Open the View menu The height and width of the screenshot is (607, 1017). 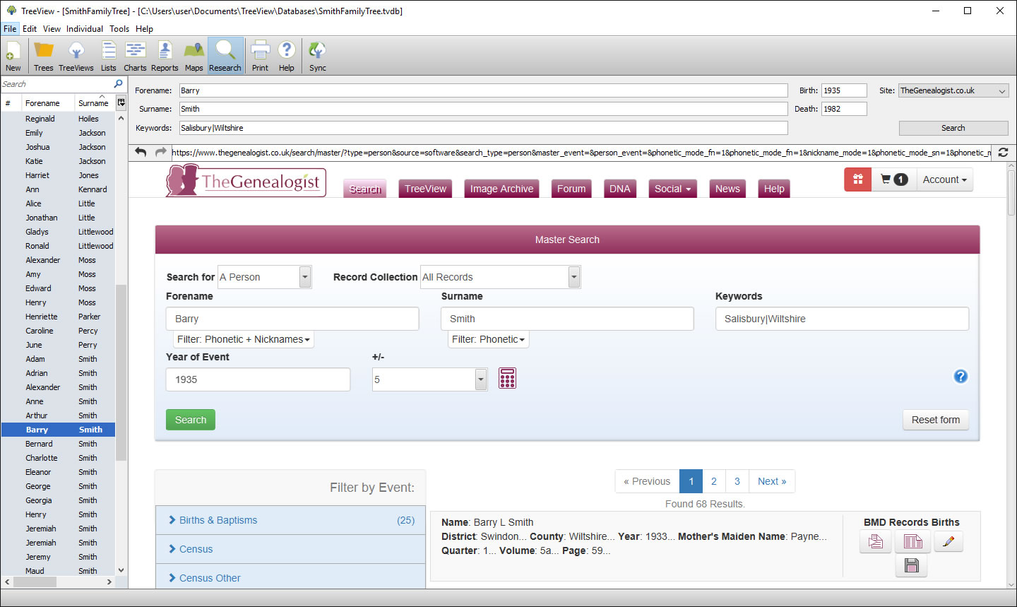(x=52, y=29)
